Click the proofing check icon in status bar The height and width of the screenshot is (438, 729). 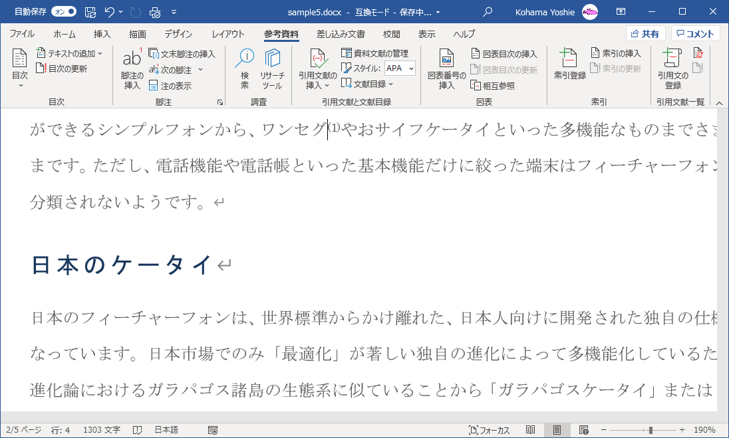[x=137, y=430]
